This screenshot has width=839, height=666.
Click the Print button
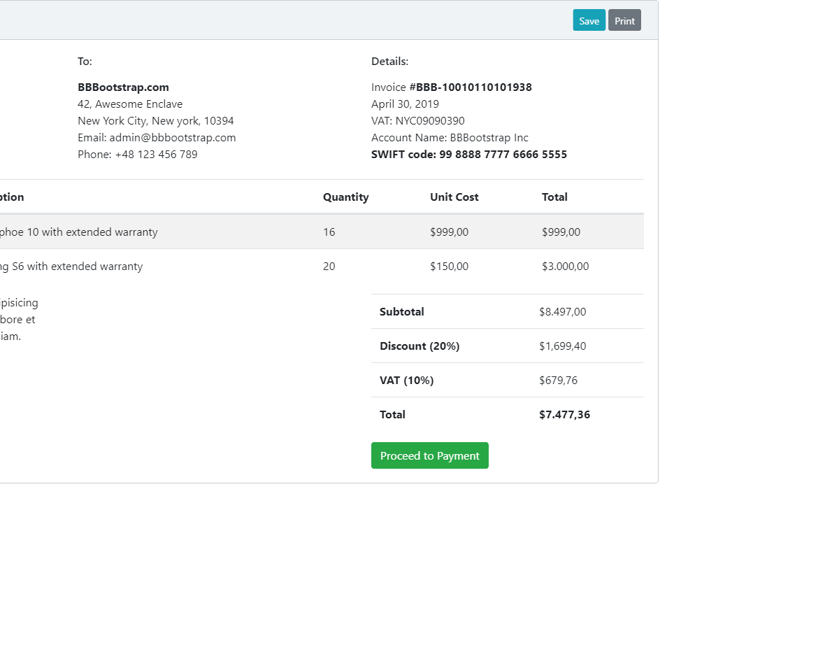pos(624,20)
